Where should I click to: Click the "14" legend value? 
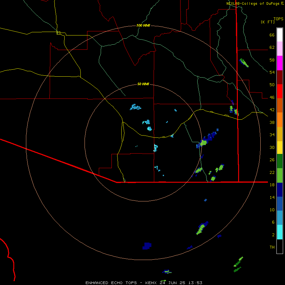[x=272, y=197]
